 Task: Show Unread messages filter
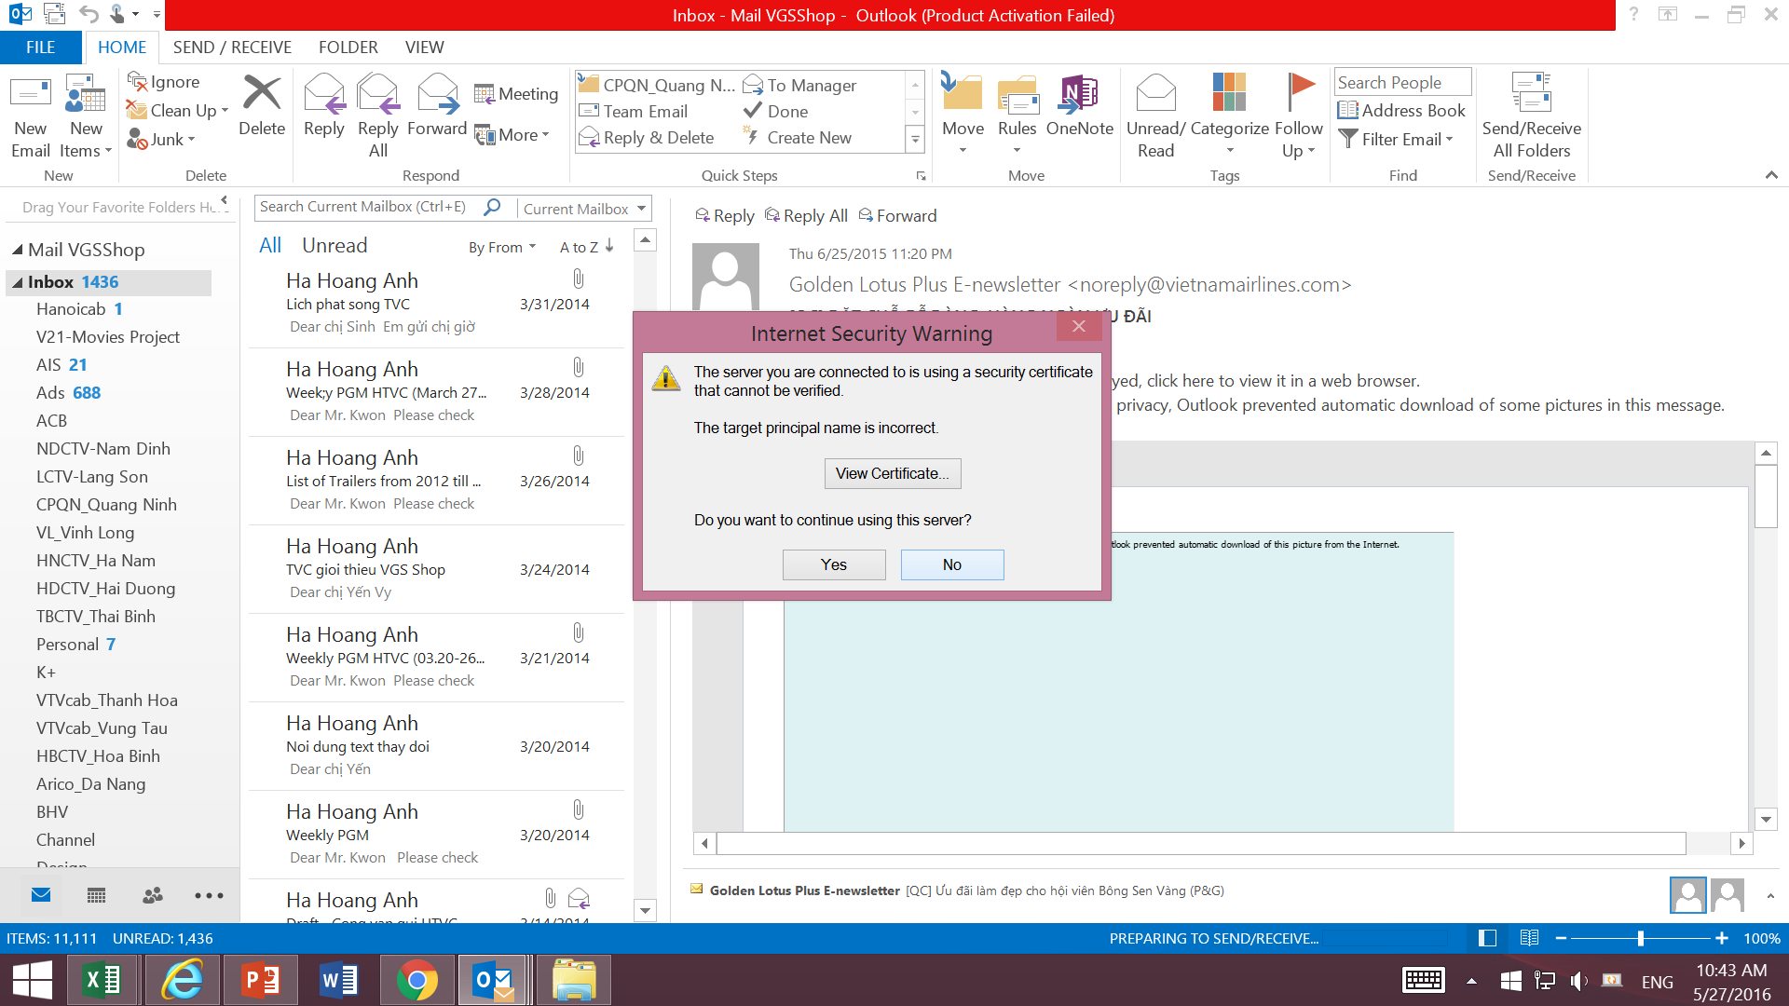335,245
